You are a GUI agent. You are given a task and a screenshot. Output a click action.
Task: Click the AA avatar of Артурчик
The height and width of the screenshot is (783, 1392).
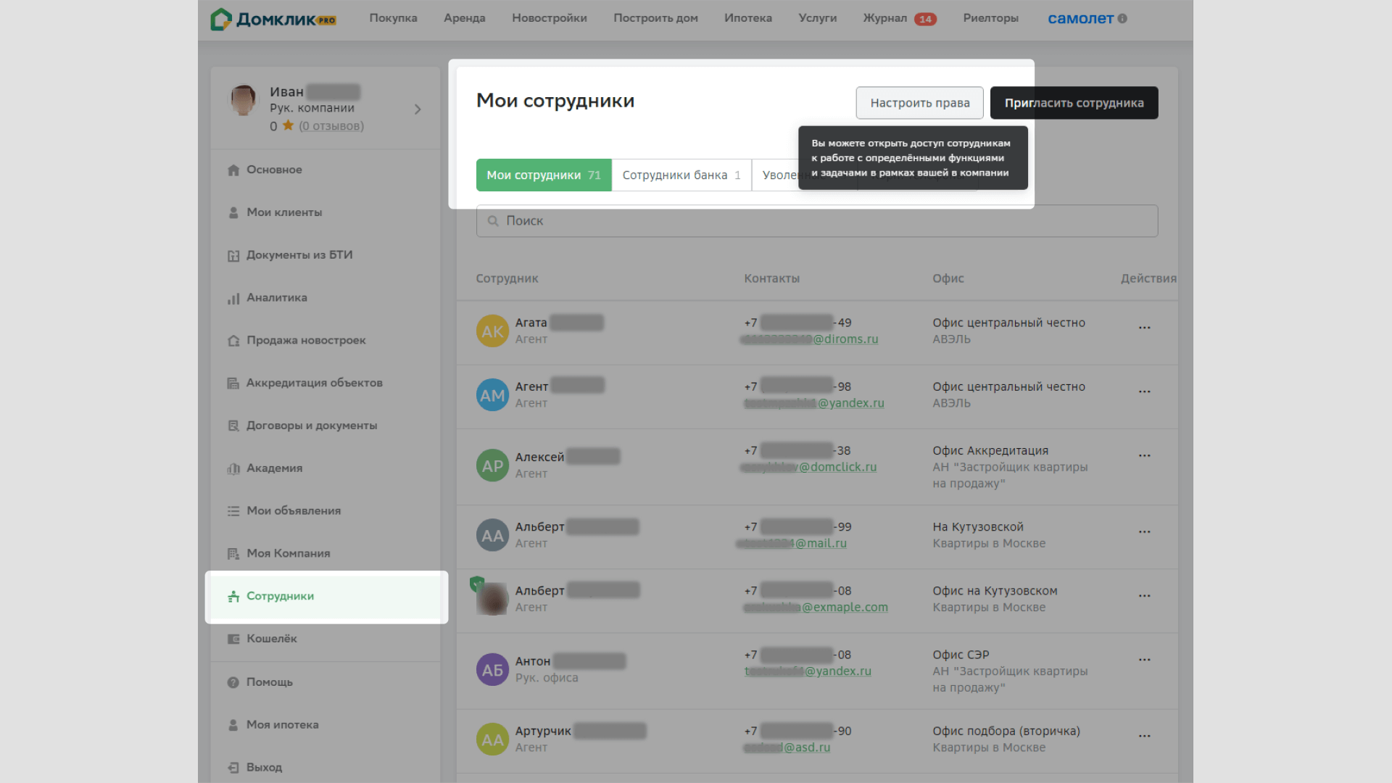point(492,739)
